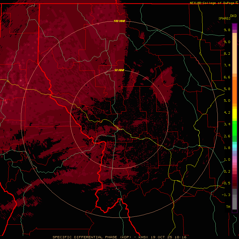Click the 0.2 legend value label
239x239 pixels.
(x=227, y=172)
